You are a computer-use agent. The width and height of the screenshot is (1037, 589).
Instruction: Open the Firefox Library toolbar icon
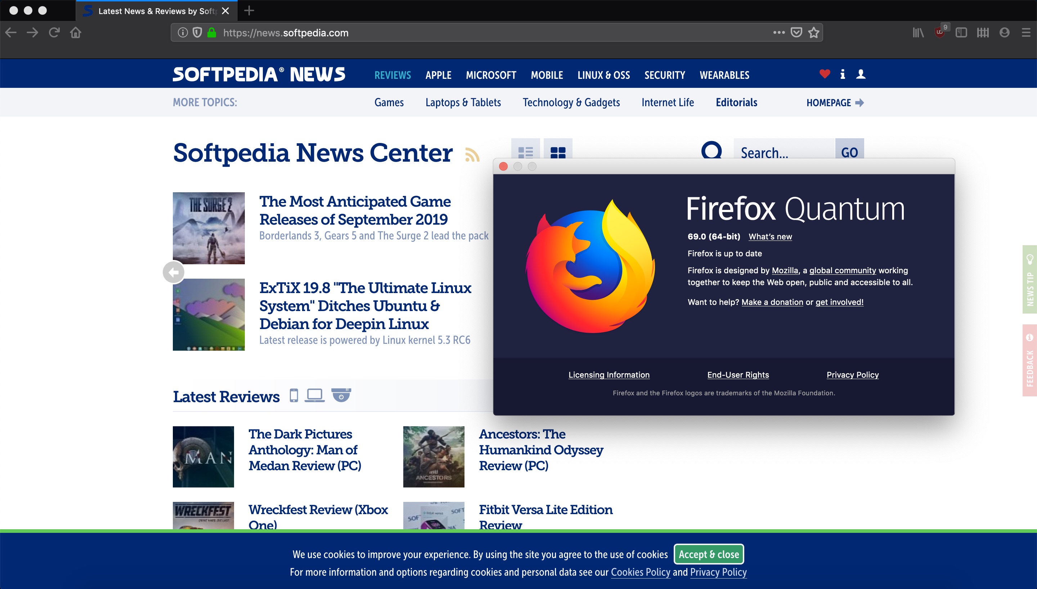[918, 33]
